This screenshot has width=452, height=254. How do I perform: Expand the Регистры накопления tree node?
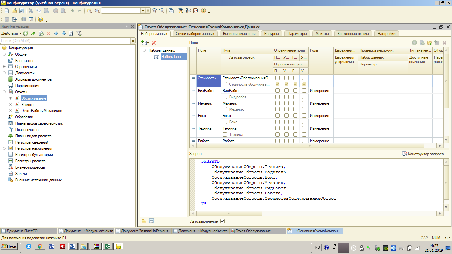[x=4, y=148]
